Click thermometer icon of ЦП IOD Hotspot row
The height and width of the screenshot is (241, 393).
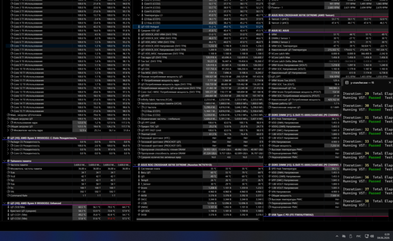[x=139, y=27]
